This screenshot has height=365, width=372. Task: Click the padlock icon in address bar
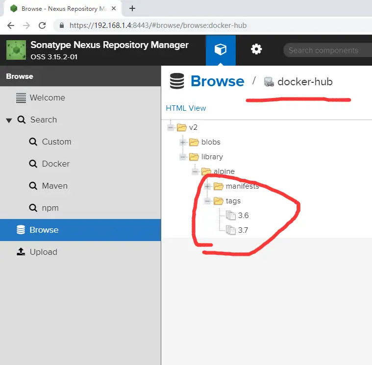point(62,25)
